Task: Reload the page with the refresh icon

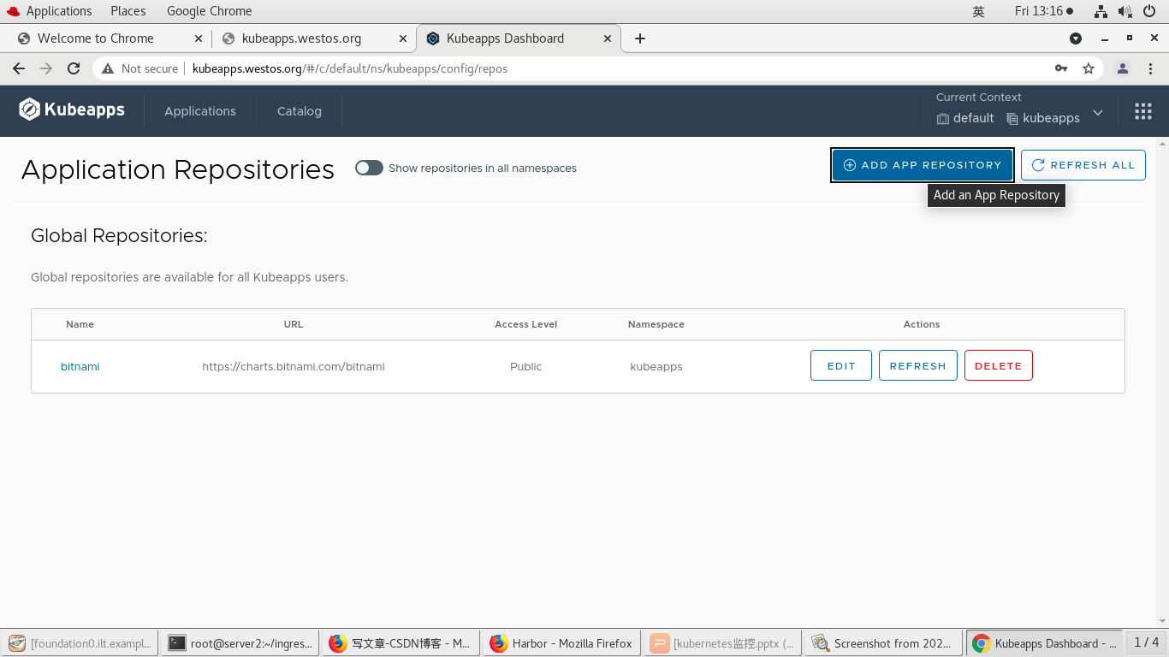Action: click(x=74, y=68)
